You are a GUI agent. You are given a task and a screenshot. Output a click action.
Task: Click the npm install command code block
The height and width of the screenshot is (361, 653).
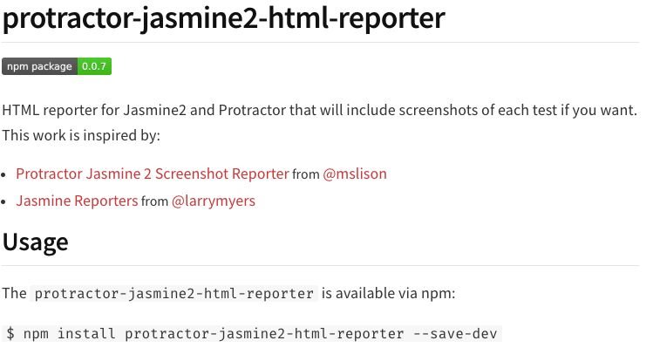coord(252,333)
